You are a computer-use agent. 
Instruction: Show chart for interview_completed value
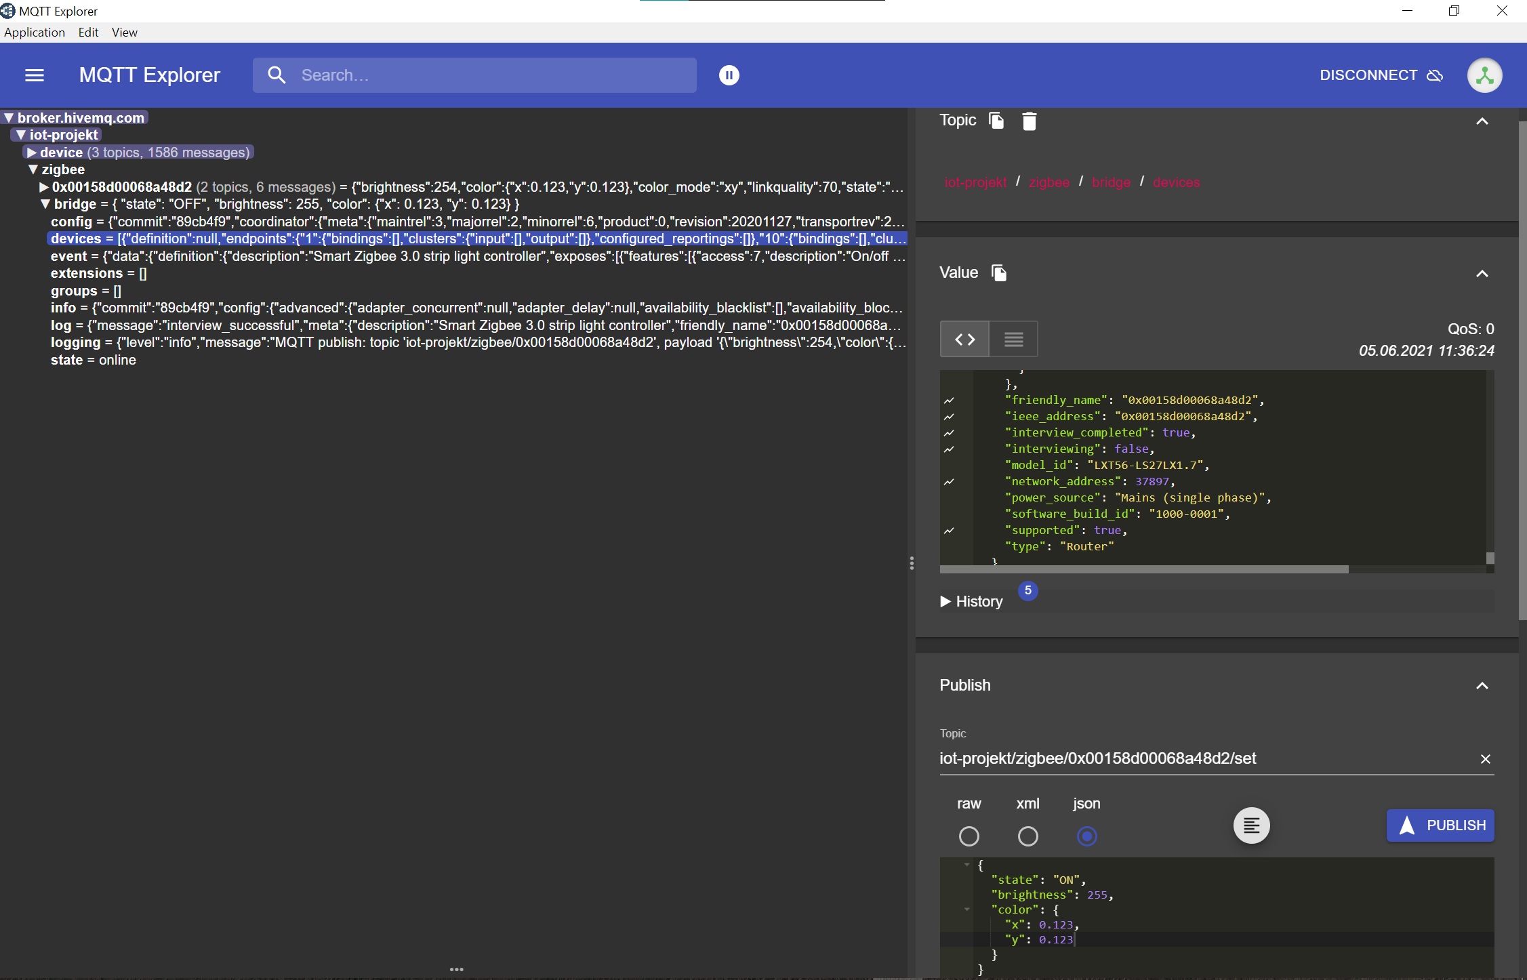coord(949,433)
